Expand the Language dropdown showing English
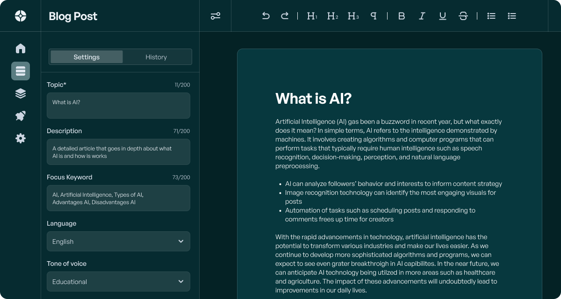The width and height of the screenshot is (561, 299). pyautogui.click(x=118, y=242)
